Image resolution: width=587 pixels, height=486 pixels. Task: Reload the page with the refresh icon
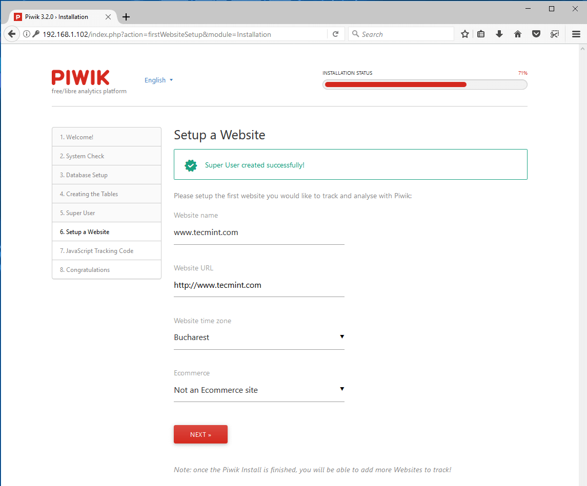click(335, 34)
